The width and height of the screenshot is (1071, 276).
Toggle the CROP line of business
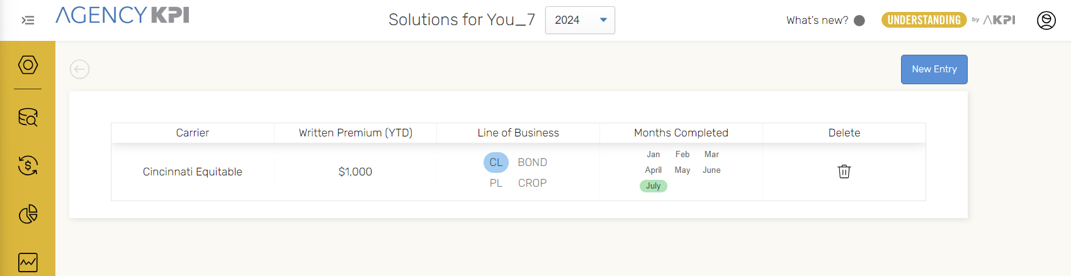click(x=532, y=183)
